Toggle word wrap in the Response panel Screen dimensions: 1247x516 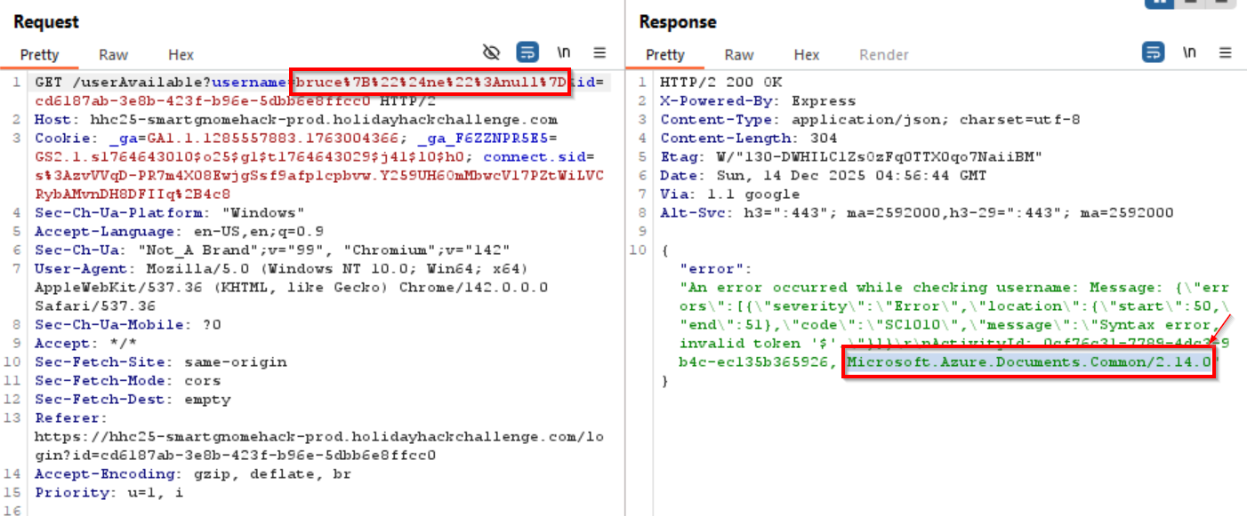click(1153, 52)
